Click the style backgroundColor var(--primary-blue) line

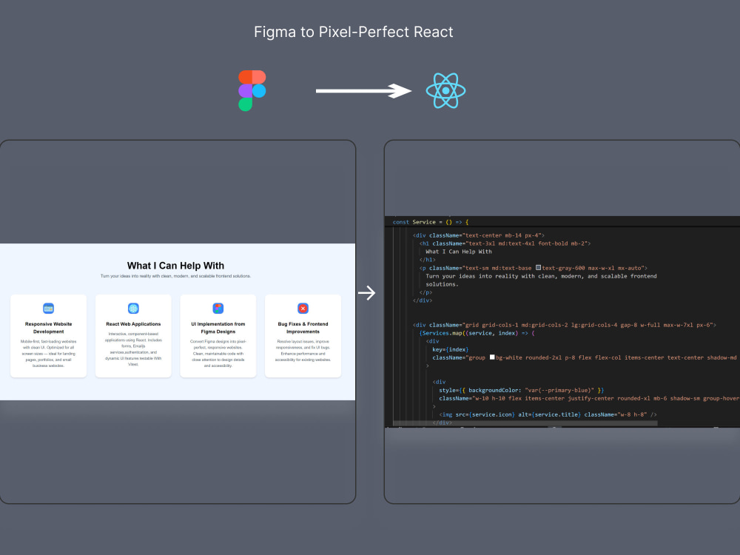coord(521,390)
